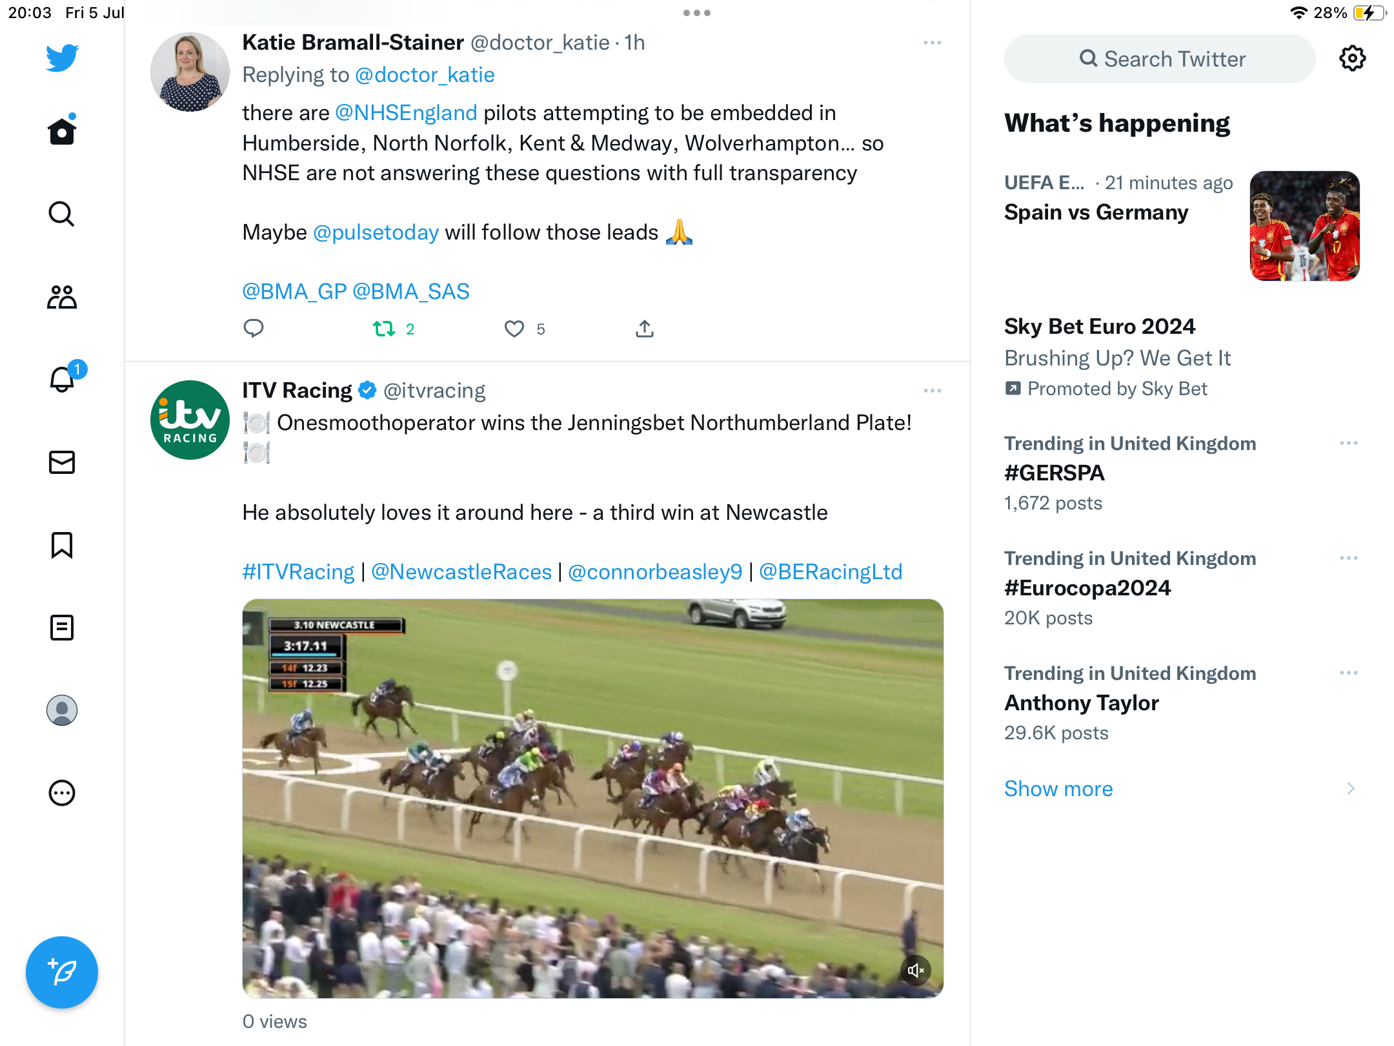The width and height of the screenshot is (1394, 1046).
Task: Open Bookmarks icon in sidebar
Action: 62,545
